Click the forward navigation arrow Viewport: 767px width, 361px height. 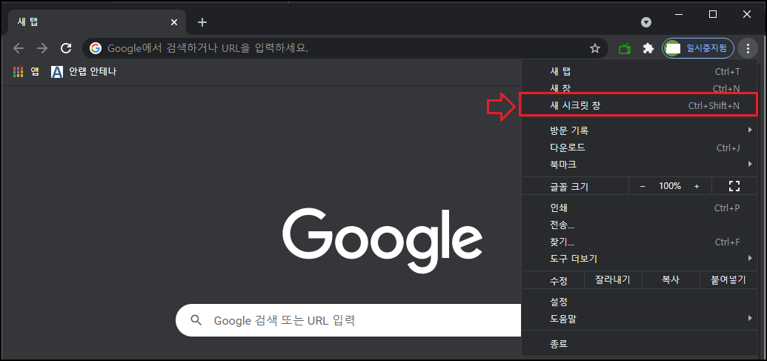42,48
